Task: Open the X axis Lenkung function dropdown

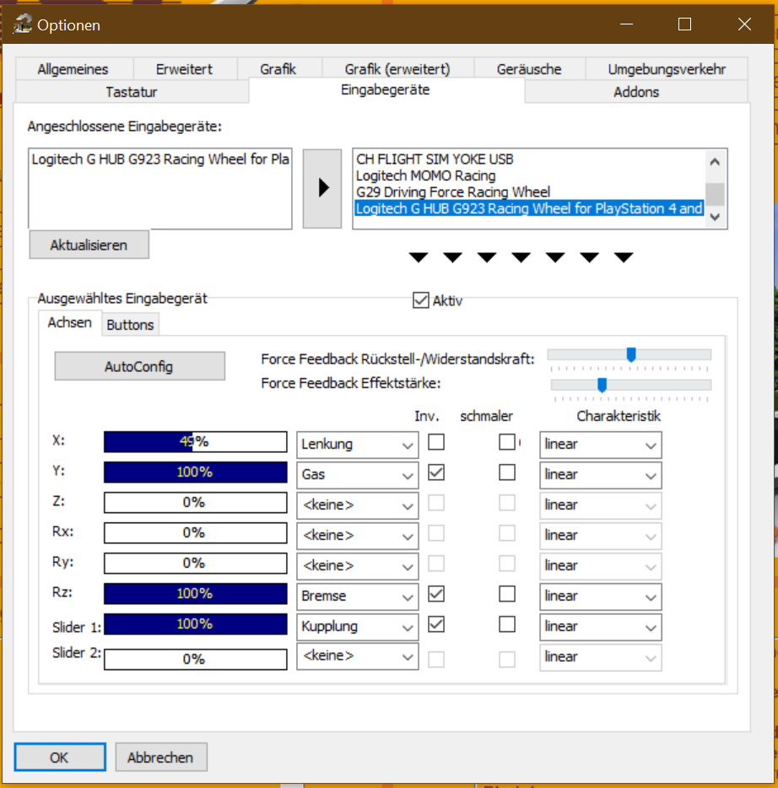Action: (x=357, y=444)
